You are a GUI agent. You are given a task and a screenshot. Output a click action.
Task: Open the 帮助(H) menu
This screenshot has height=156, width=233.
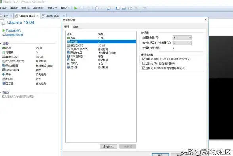[65, 8]
